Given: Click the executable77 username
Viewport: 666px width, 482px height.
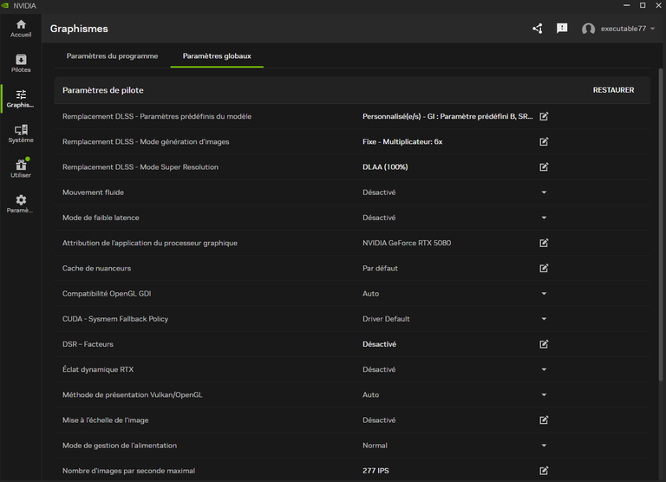Looking at the screenshot, I should 624,29.
